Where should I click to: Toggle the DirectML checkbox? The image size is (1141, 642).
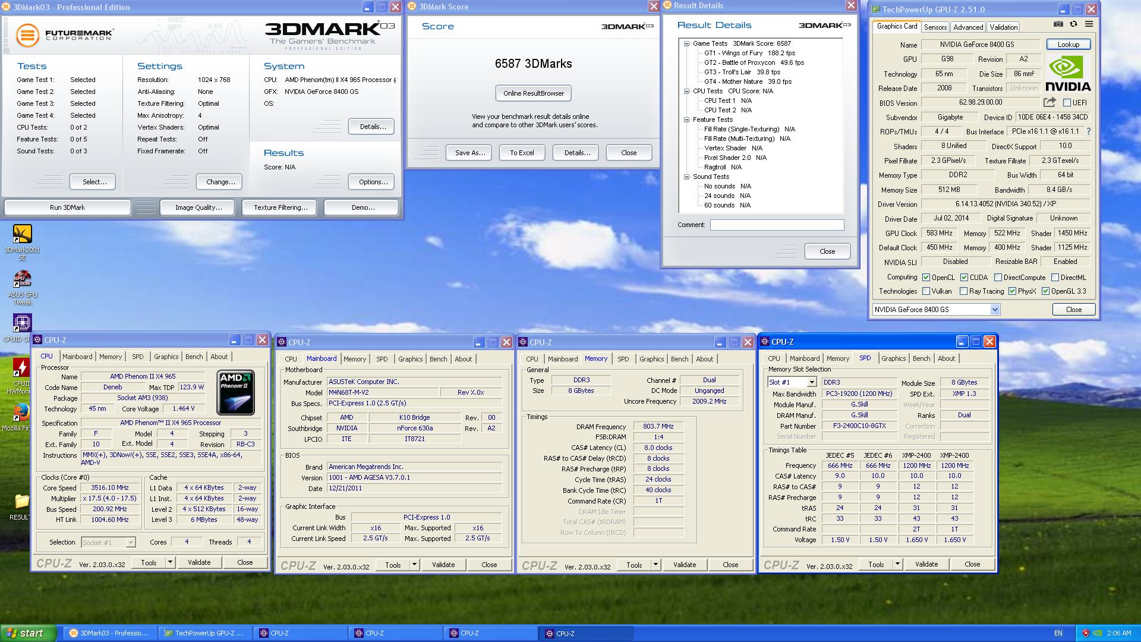1055,278
